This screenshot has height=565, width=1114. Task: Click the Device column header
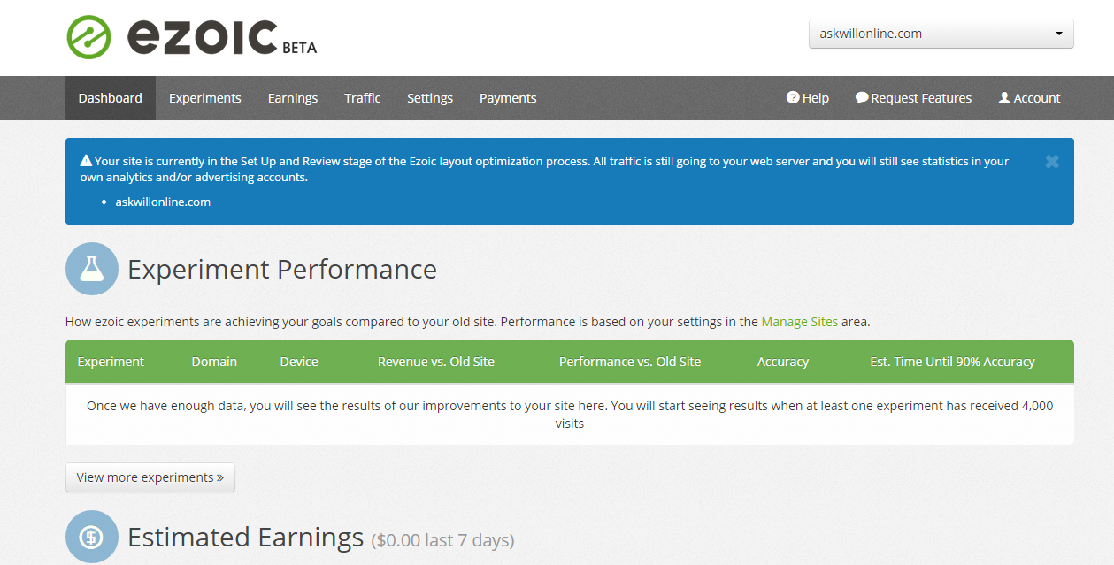pyautogui.click(x=299, y=362)
